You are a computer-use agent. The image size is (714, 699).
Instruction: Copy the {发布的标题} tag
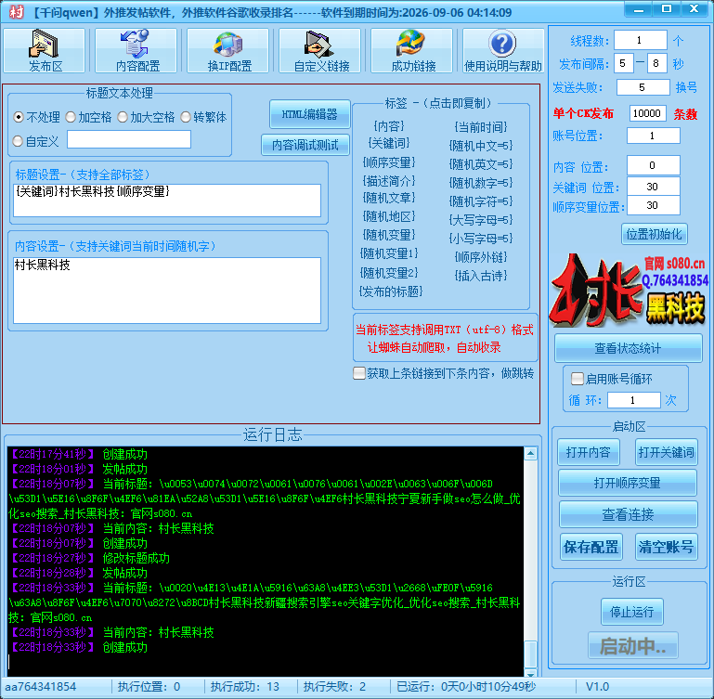tap(391, 291)
